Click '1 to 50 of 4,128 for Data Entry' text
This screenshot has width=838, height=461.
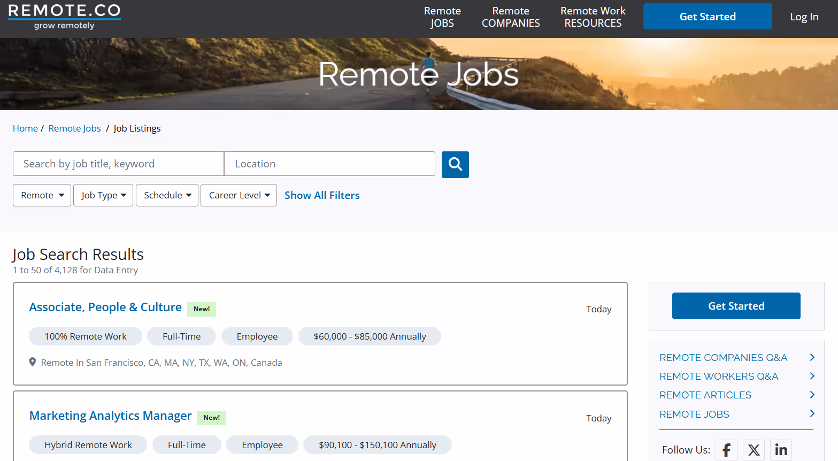(x=75, y=270)
